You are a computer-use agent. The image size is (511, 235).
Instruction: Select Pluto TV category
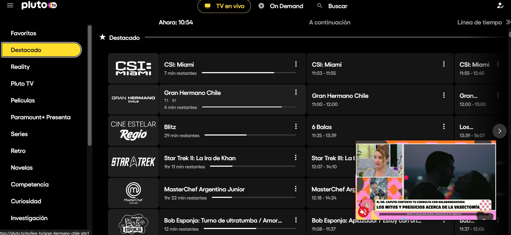(x=22, y=83)
